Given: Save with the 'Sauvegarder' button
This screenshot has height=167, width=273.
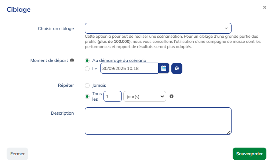Looking at the screenshot, I should (249, 154).
